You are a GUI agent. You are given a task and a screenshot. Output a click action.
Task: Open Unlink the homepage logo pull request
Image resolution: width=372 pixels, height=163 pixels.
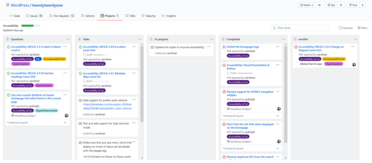tap(243, 47)
